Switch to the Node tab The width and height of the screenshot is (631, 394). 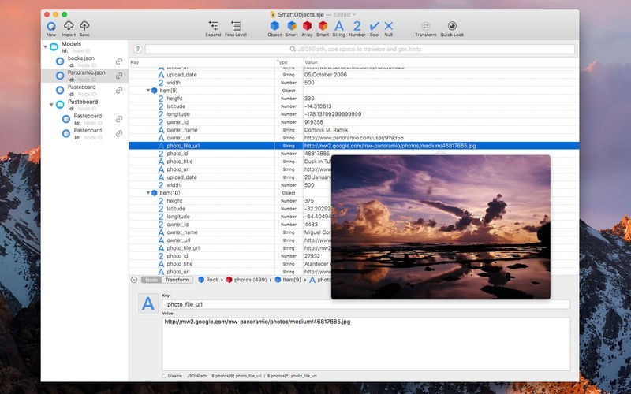point(151,280)
